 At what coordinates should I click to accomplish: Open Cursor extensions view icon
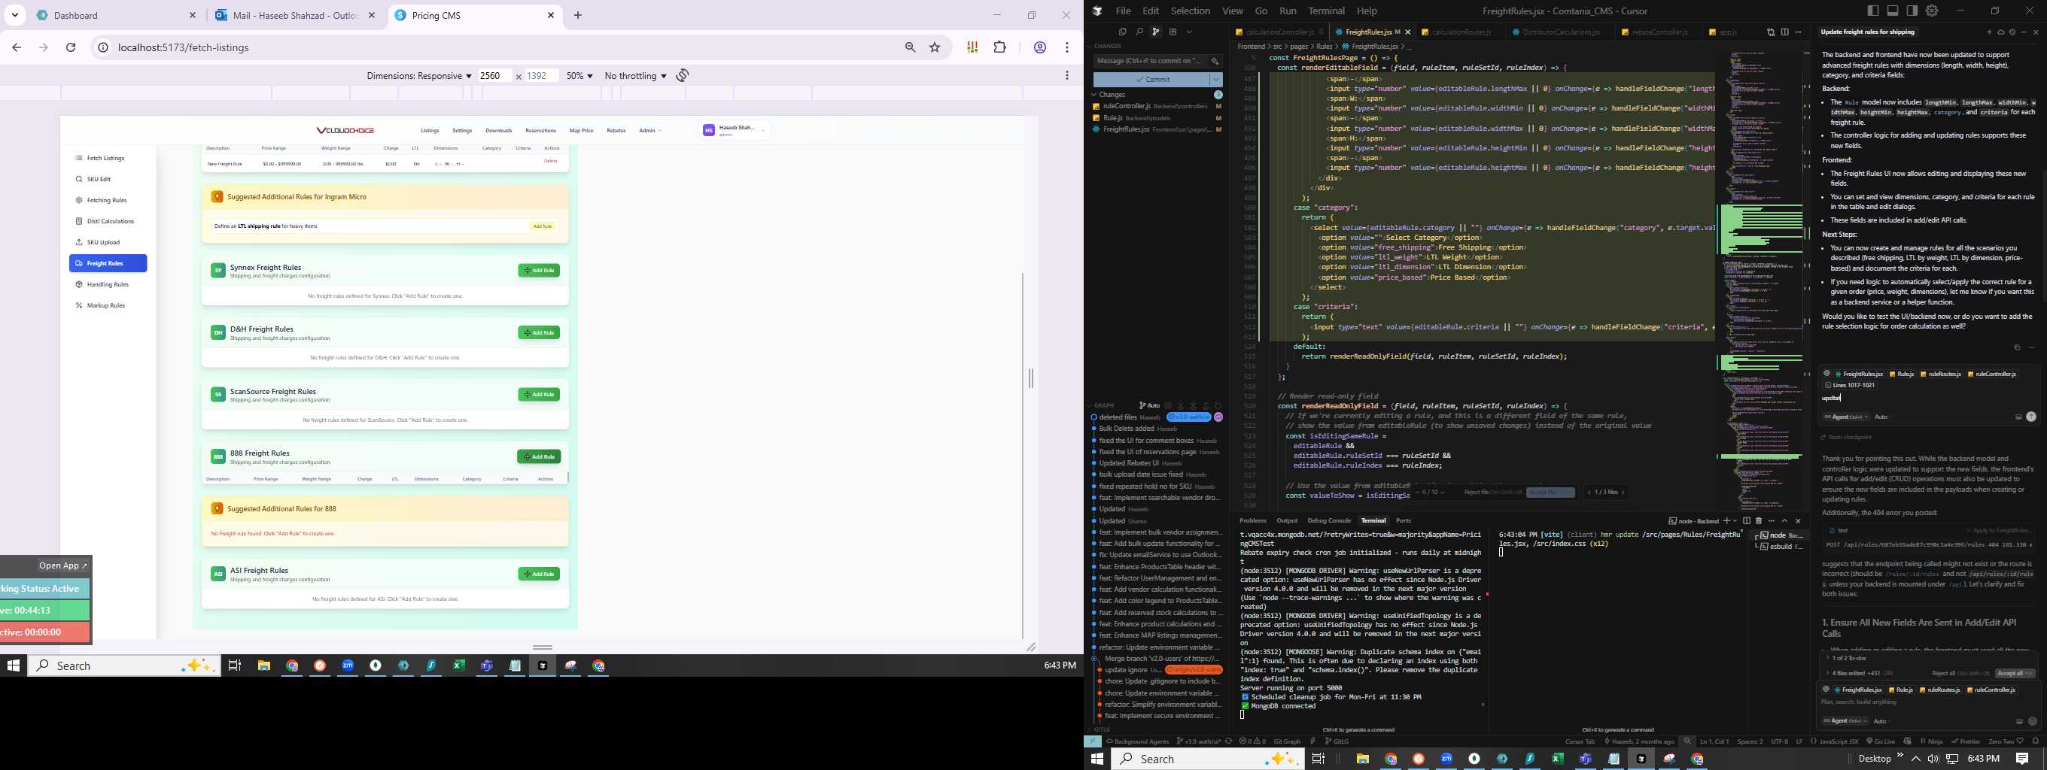point(1173,32)
